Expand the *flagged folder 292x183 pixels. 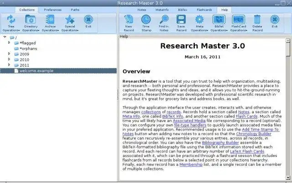pos(9,43)
